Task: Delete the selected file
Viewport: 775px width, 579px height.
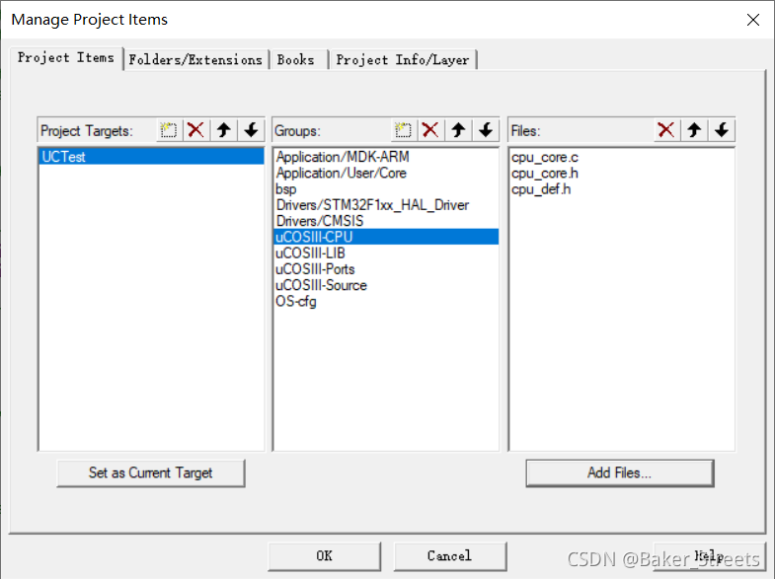Action: tap(666, 131)
